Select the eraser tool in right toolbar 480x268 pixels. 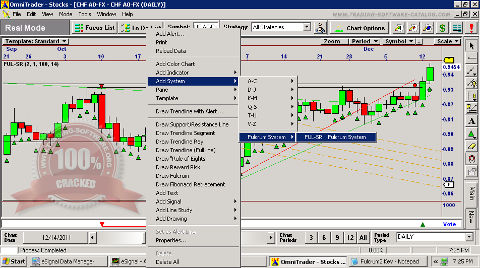(x=471, y=147)
